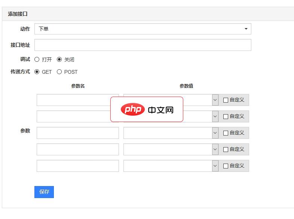Expand the third 参数值 dropdown arrow
294x219 pixels.
(x=215, y=133)
